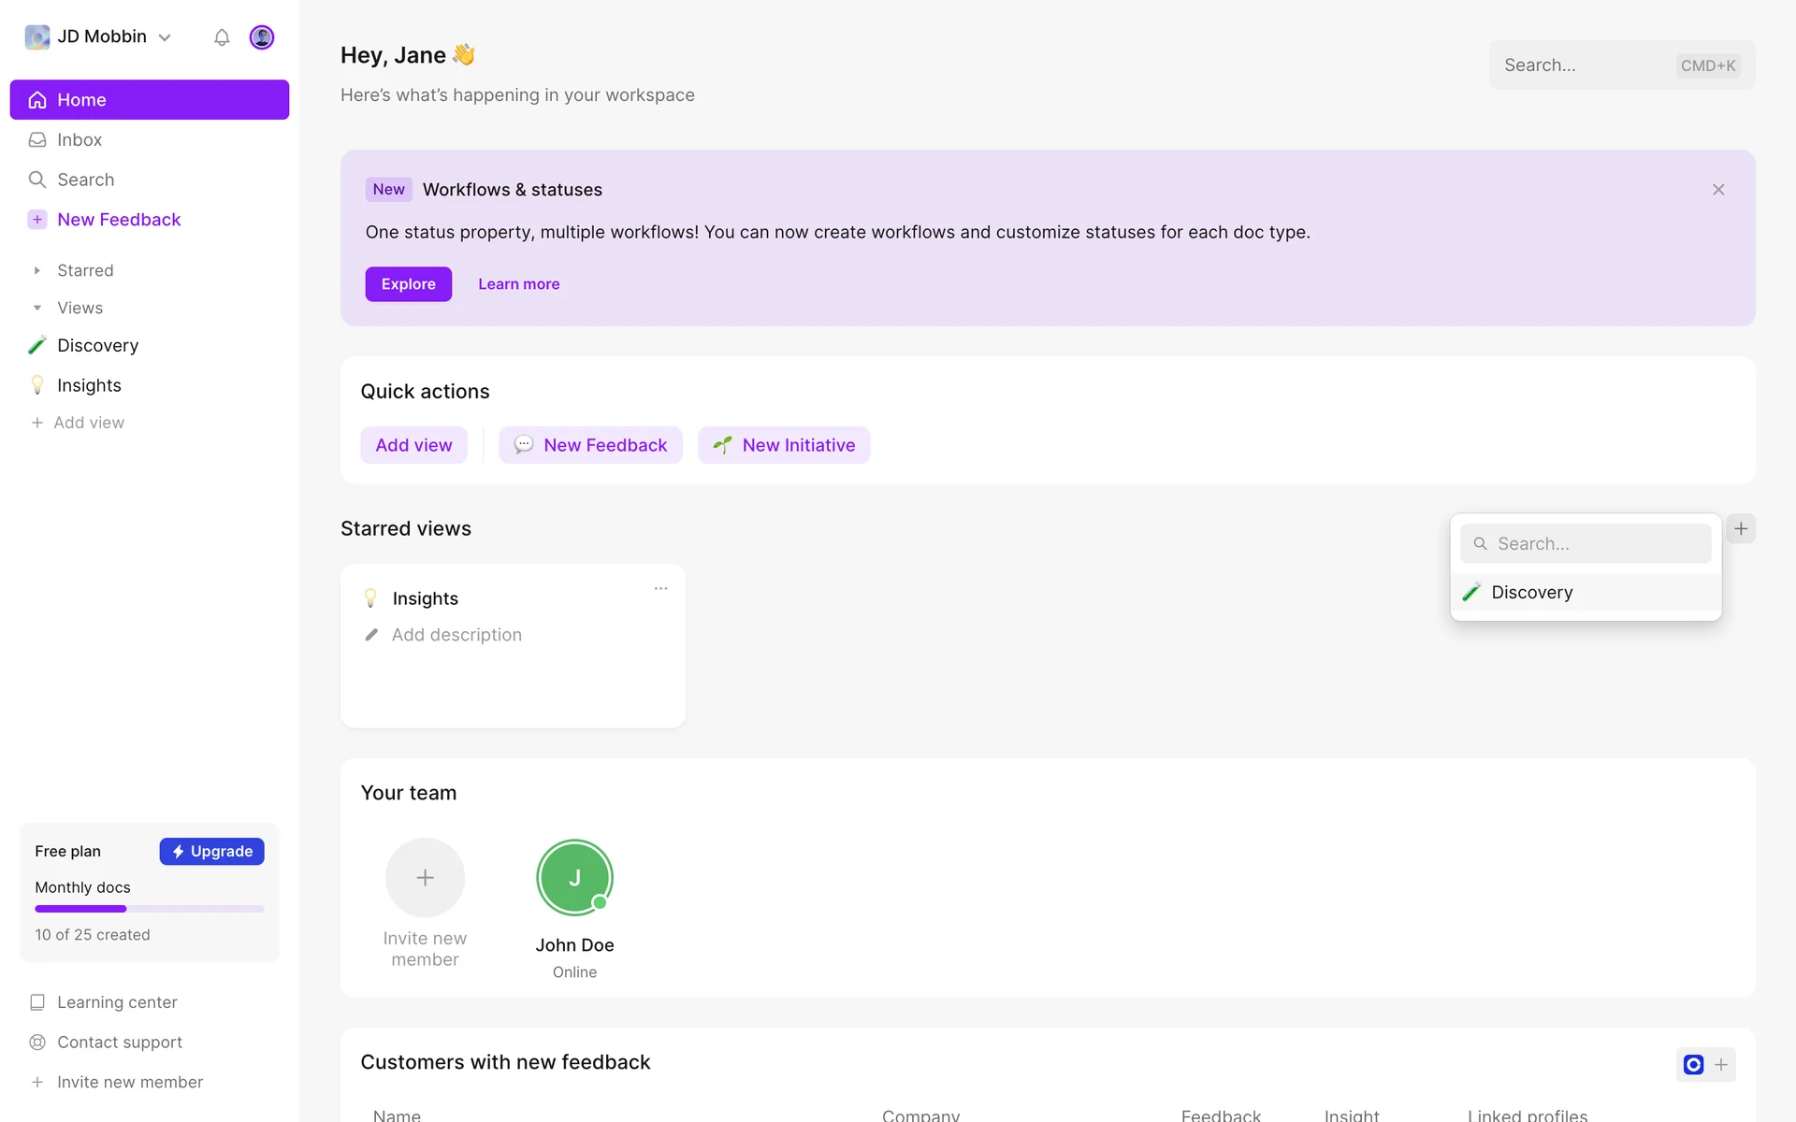Viewport: 1796px width, 1122px height.
Task: Click the notification bell icon
Action: (222, 37)
